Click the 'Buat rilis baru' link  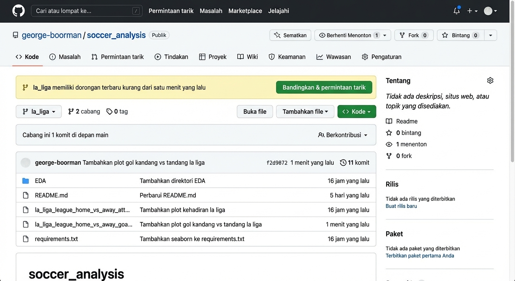[x=401, y=206]
